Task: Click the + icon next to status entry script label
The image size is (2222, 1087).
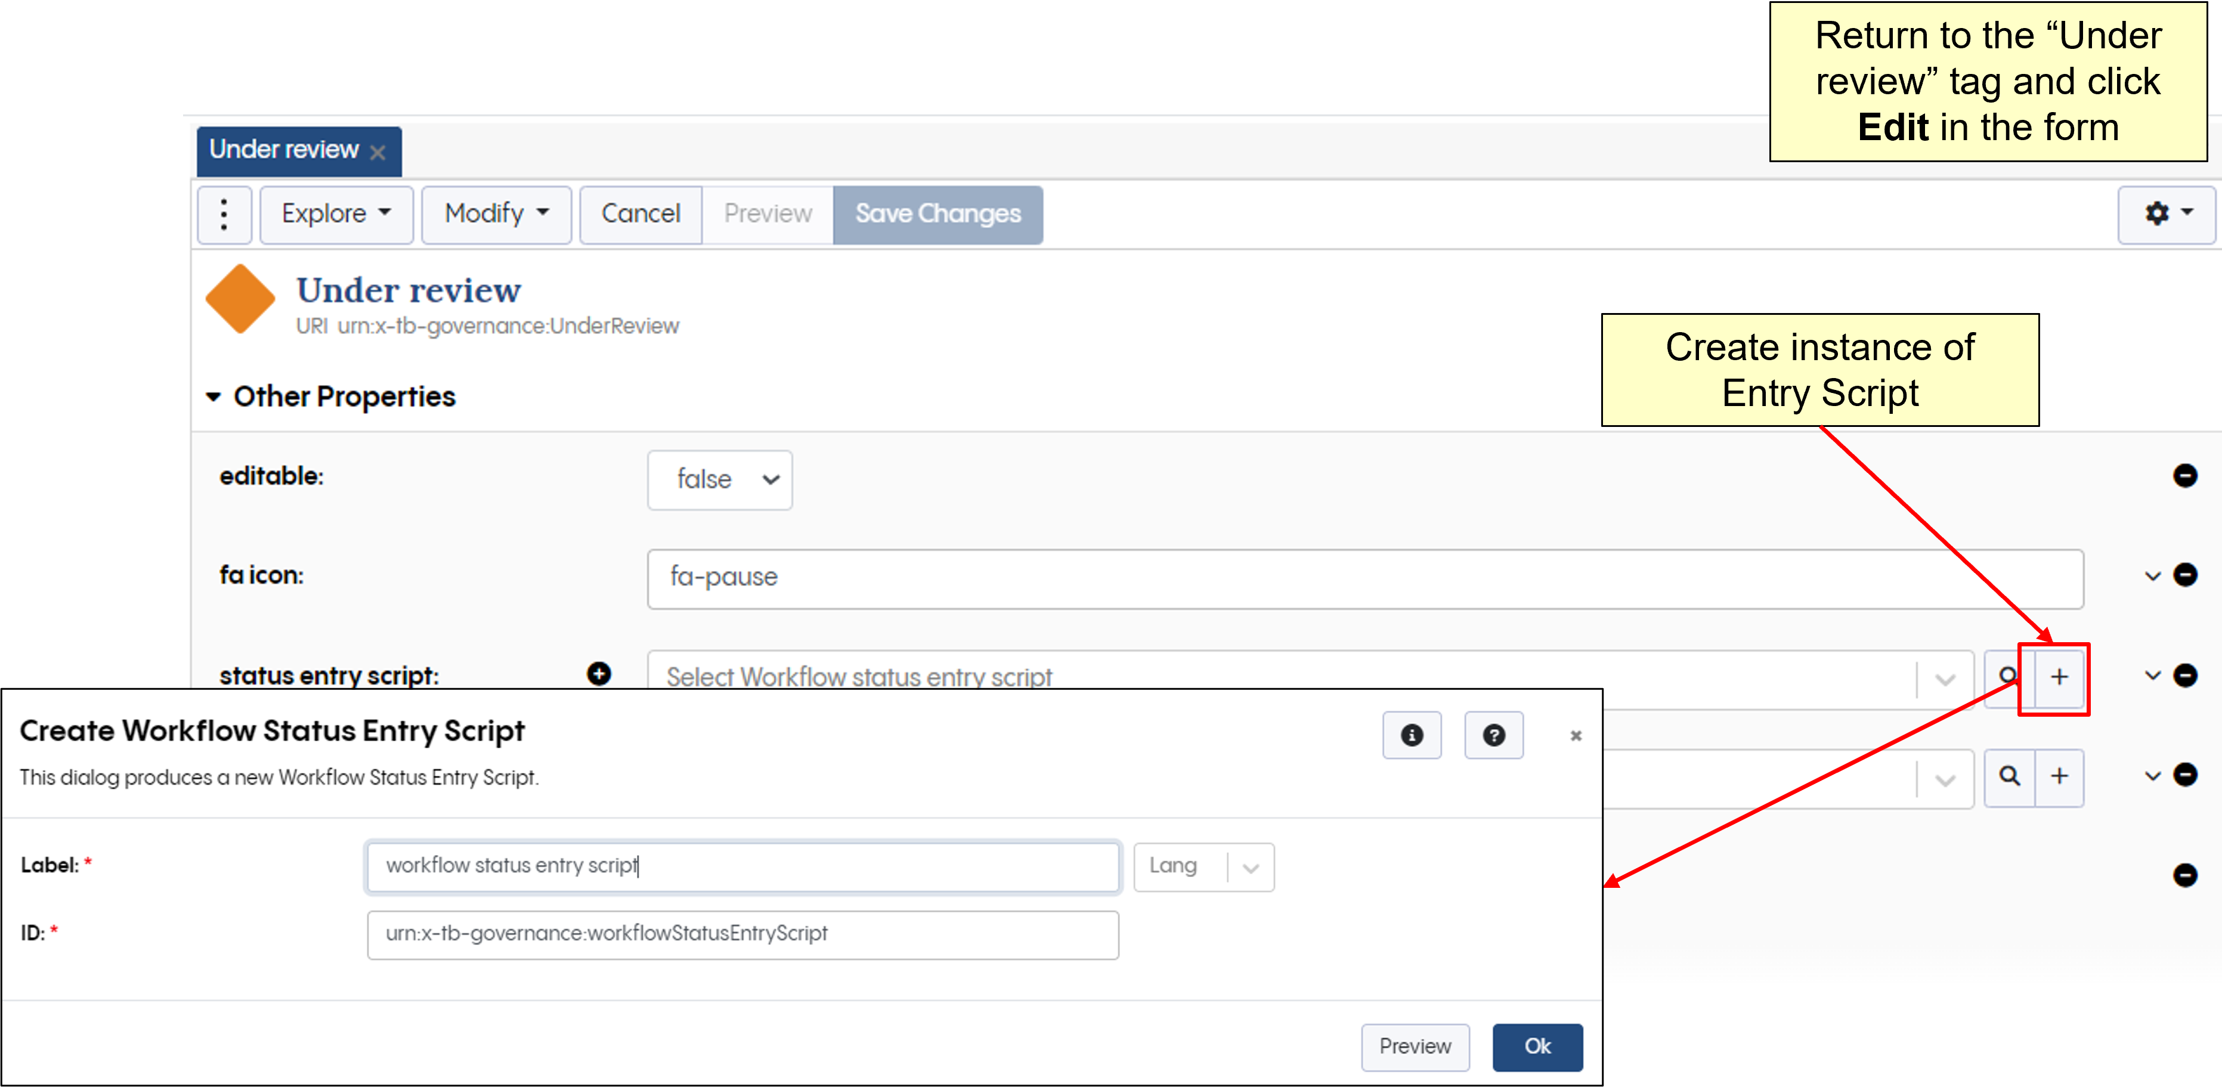Action: [2057, 677]
